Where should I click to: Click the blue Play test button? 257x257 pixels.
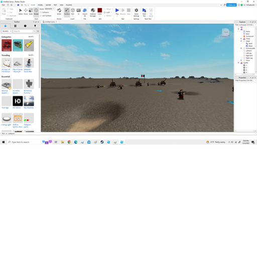[x=117, y=12]
